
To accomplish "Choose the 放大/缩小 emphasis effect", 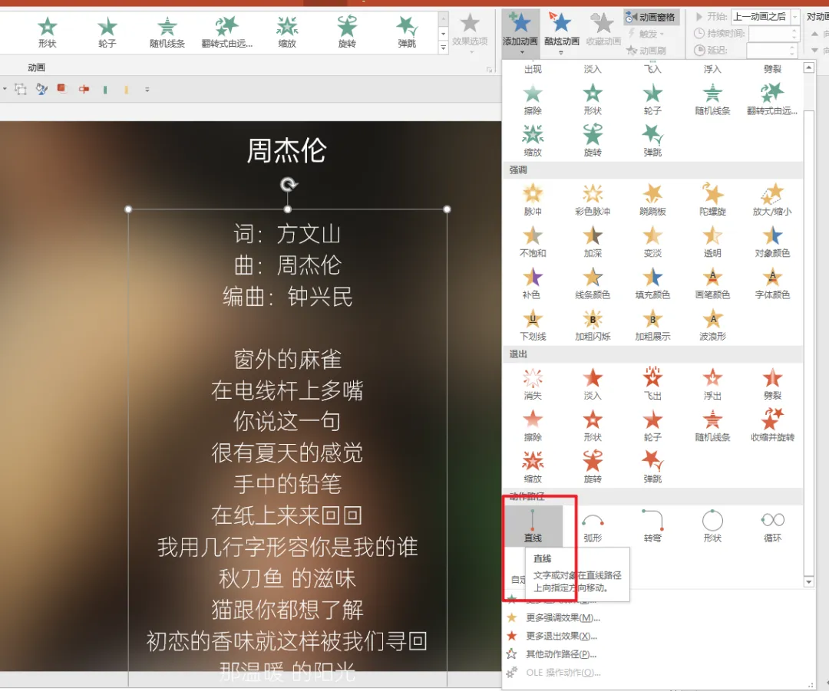I will [x=772, y=199].
